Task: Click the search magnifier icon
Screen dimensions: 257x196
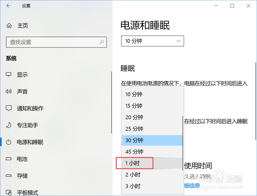Action: point(102,42)
